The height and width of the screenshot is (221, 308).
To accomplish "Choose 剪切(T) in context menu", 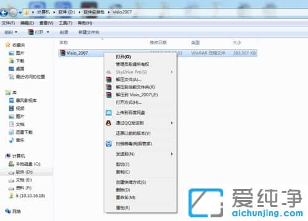I will tap(140, 165).
